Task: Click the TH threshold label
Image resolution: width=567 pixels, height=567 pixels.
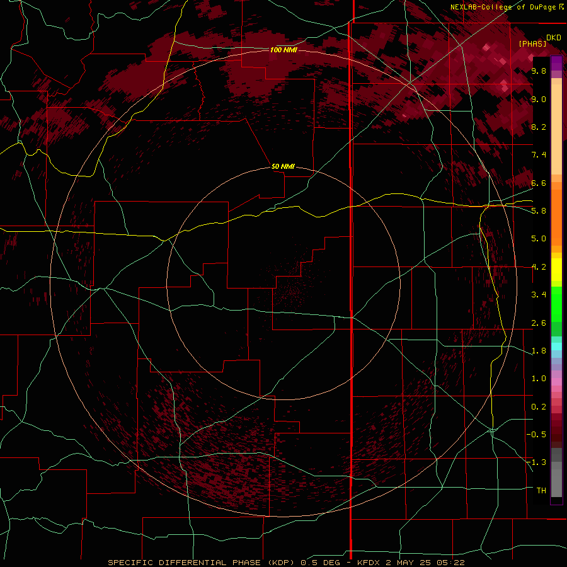Action: tap(541, 491)
